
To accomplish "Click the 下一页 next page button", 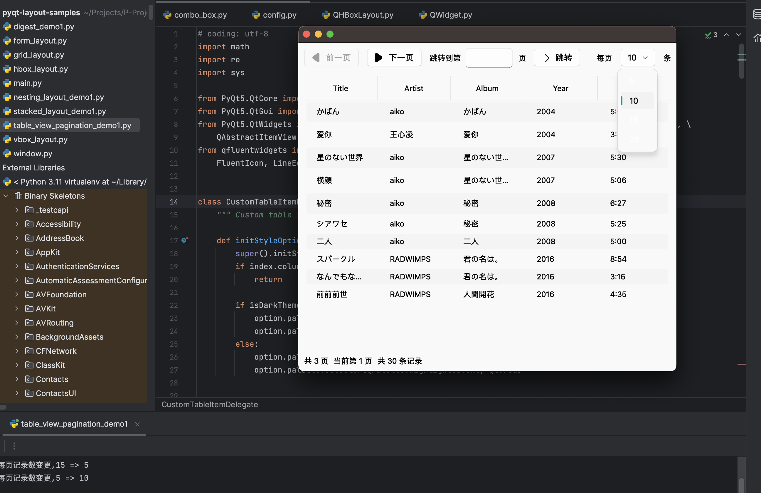I will pyautogui.click(x=394, y=58).
